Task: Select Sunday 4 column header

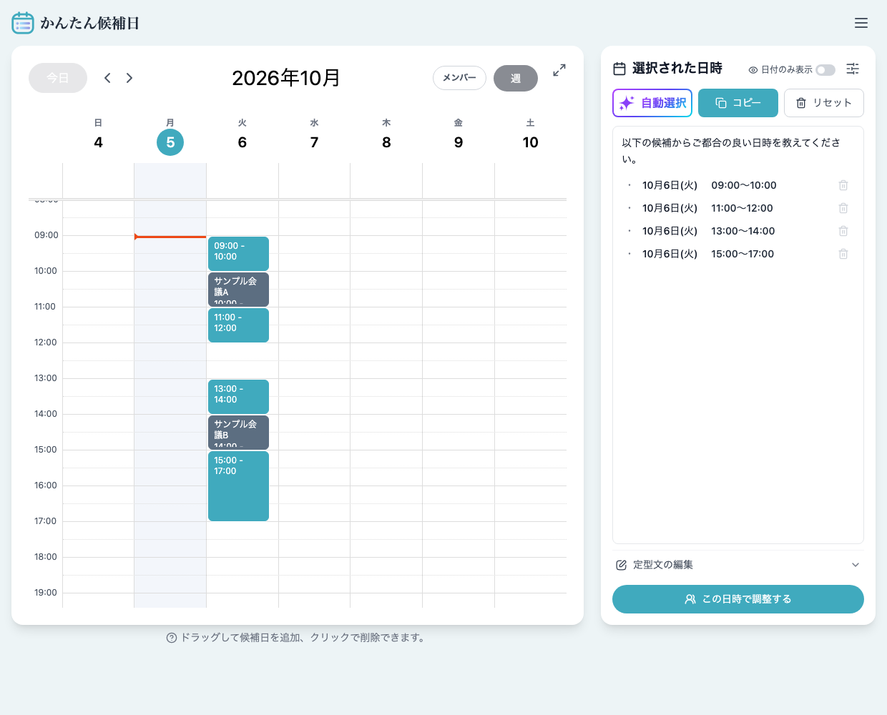Action: click(98, 134)
